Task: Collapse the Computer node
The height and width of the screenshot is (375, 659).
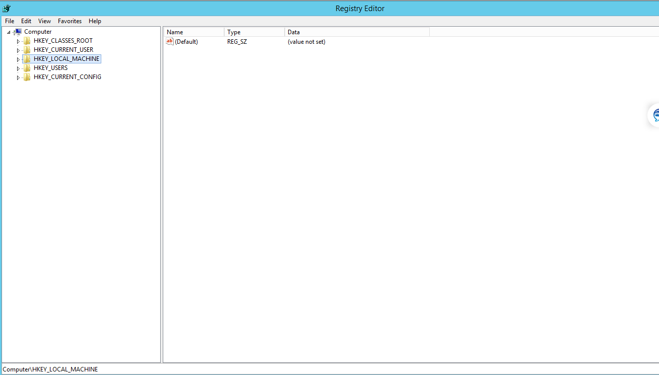Action: [x=8, y=31]
